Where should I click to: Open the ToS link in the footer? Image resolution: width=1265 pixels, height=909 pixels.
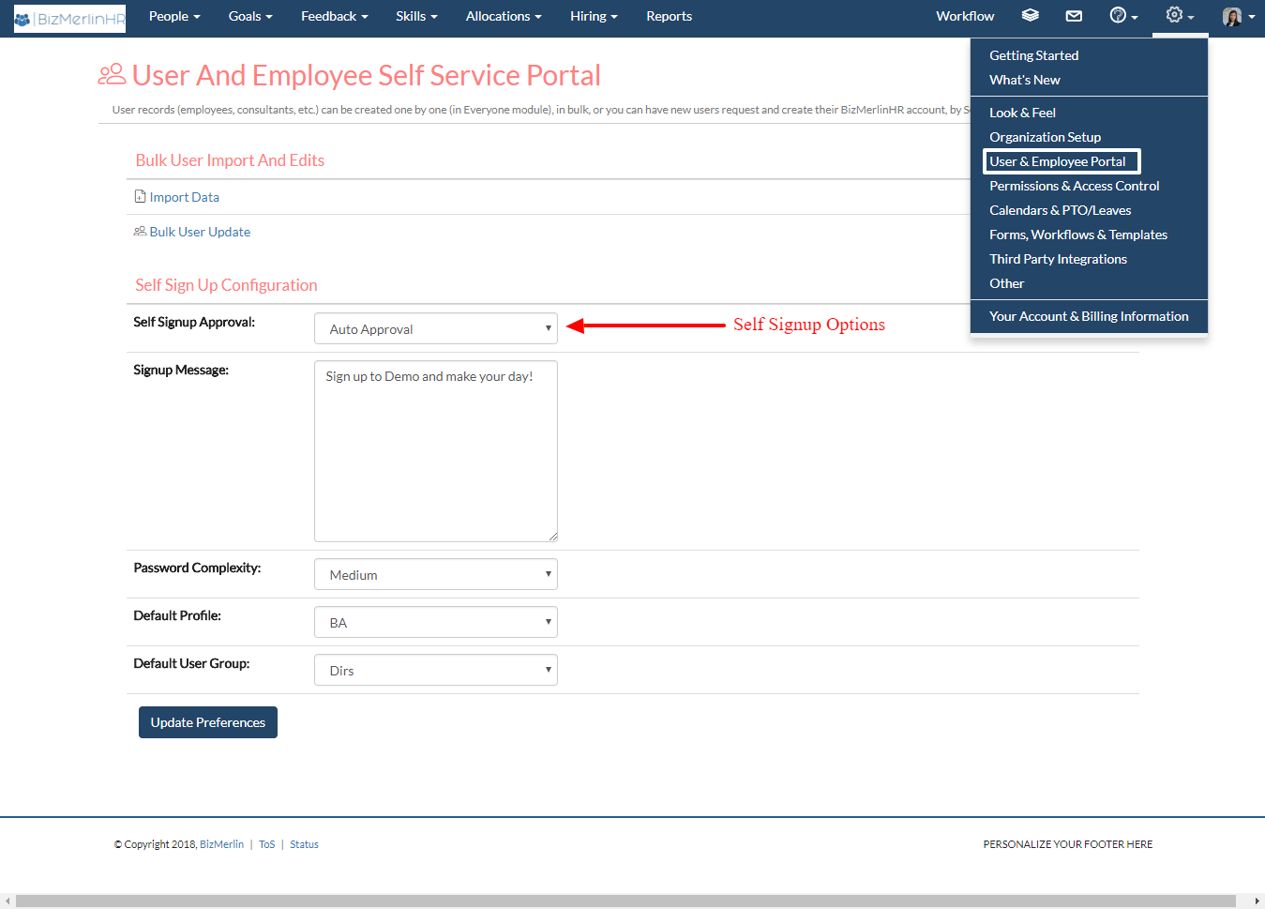tap(266, 843)
